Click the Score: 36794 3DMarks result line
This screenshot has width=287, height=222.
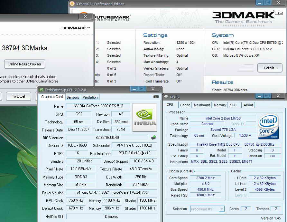[x=229, y=90]
